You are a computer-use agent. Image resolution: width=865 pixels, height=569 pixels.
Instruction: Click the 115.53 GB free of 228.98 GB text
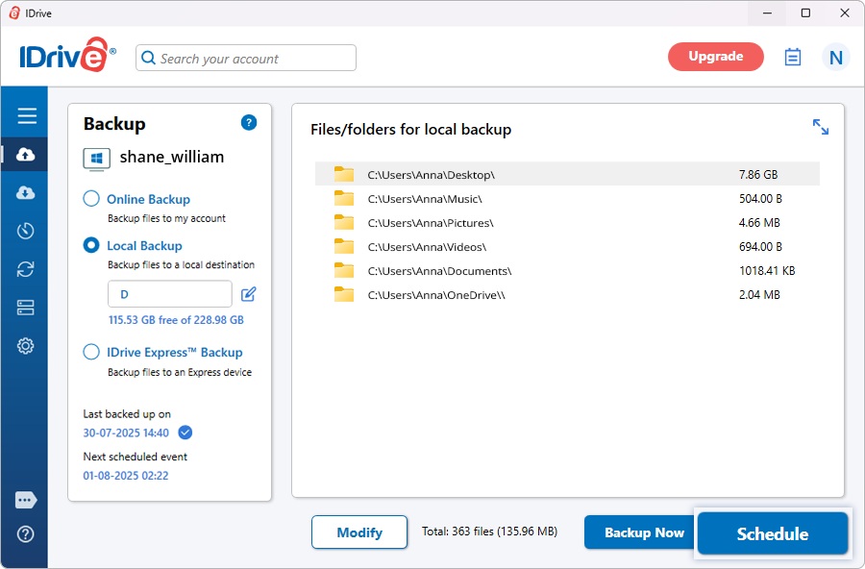point(176,320)
